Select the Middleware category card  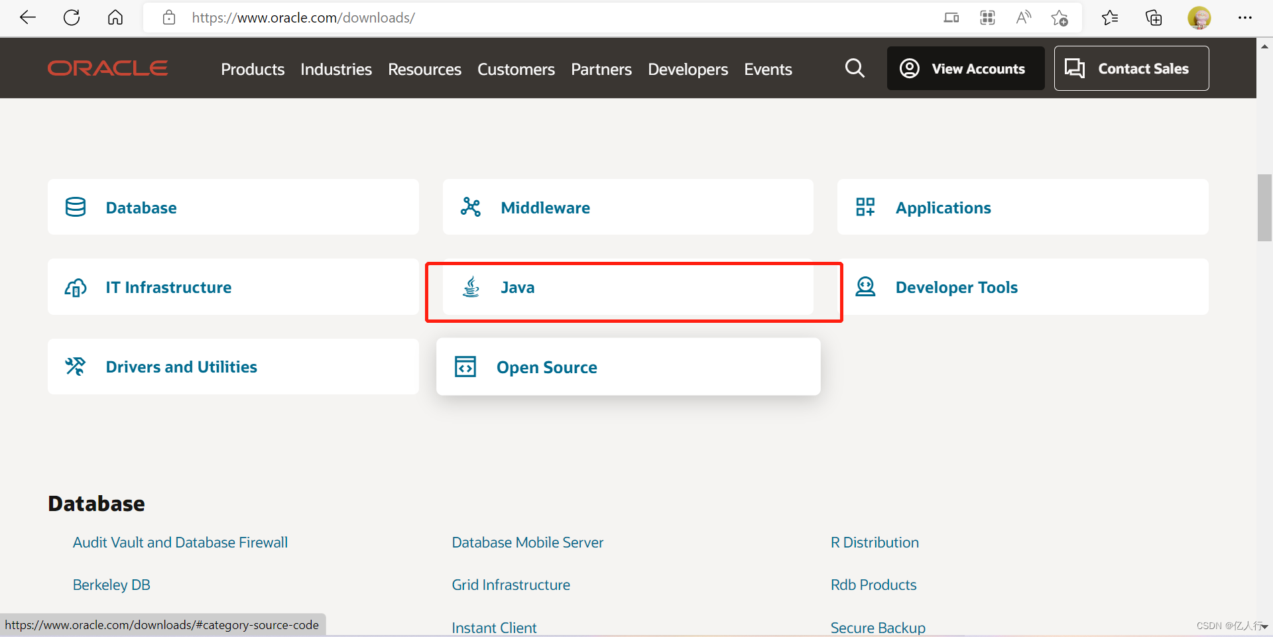click(628, 207)
